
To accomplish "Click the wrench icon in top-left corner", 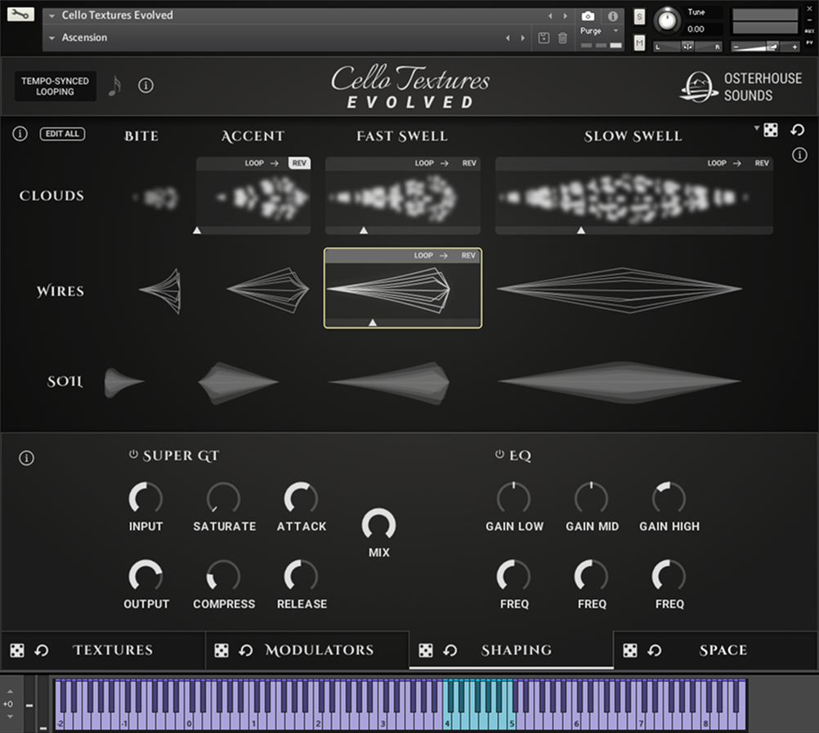I will coord(20,14).
